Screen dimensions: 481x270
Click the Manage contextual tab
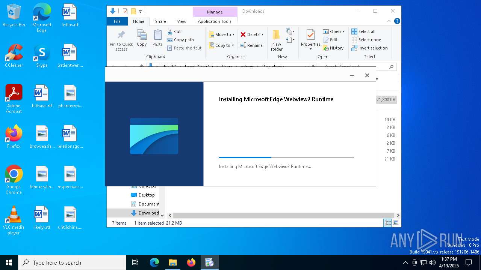(x=215, y=12)
